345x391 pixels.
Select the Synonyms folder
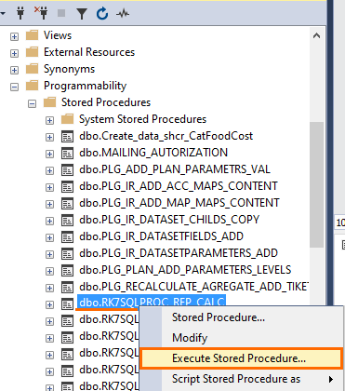69,69
